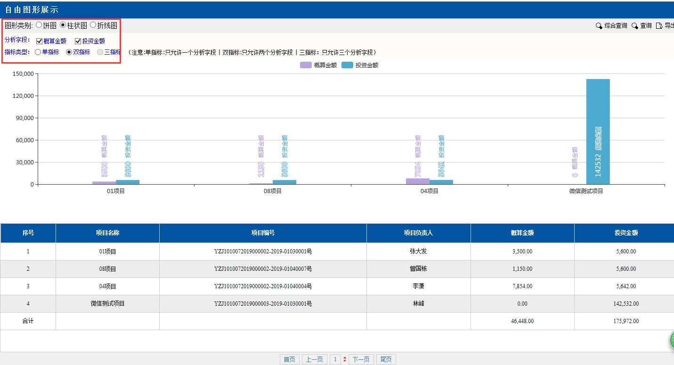Select the 饼图 chart type
The height and width of the screenshot is (365, 674).
click(39, 25)
